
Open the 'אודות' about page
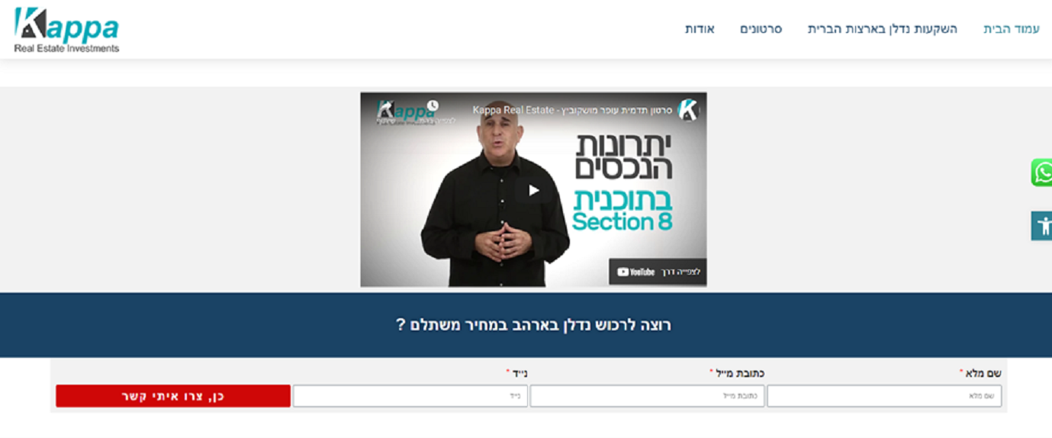click(700, 29)
